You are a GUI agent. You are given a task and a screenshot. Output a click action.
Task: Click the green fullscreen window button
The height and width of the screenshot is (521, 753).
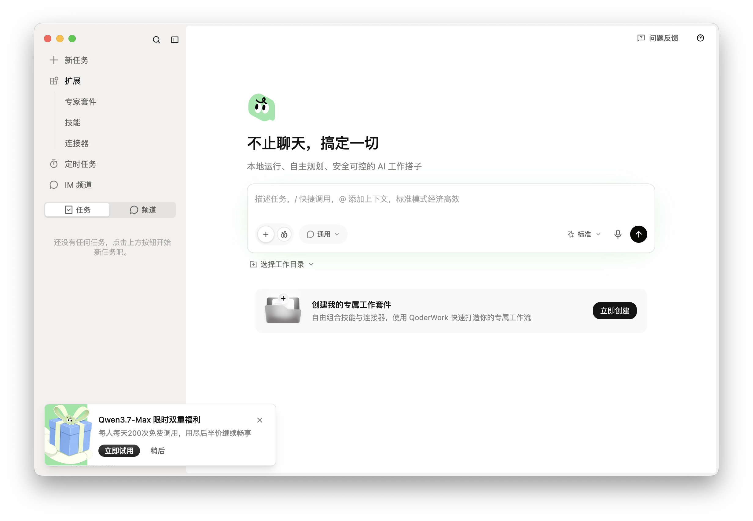[72, 39]
